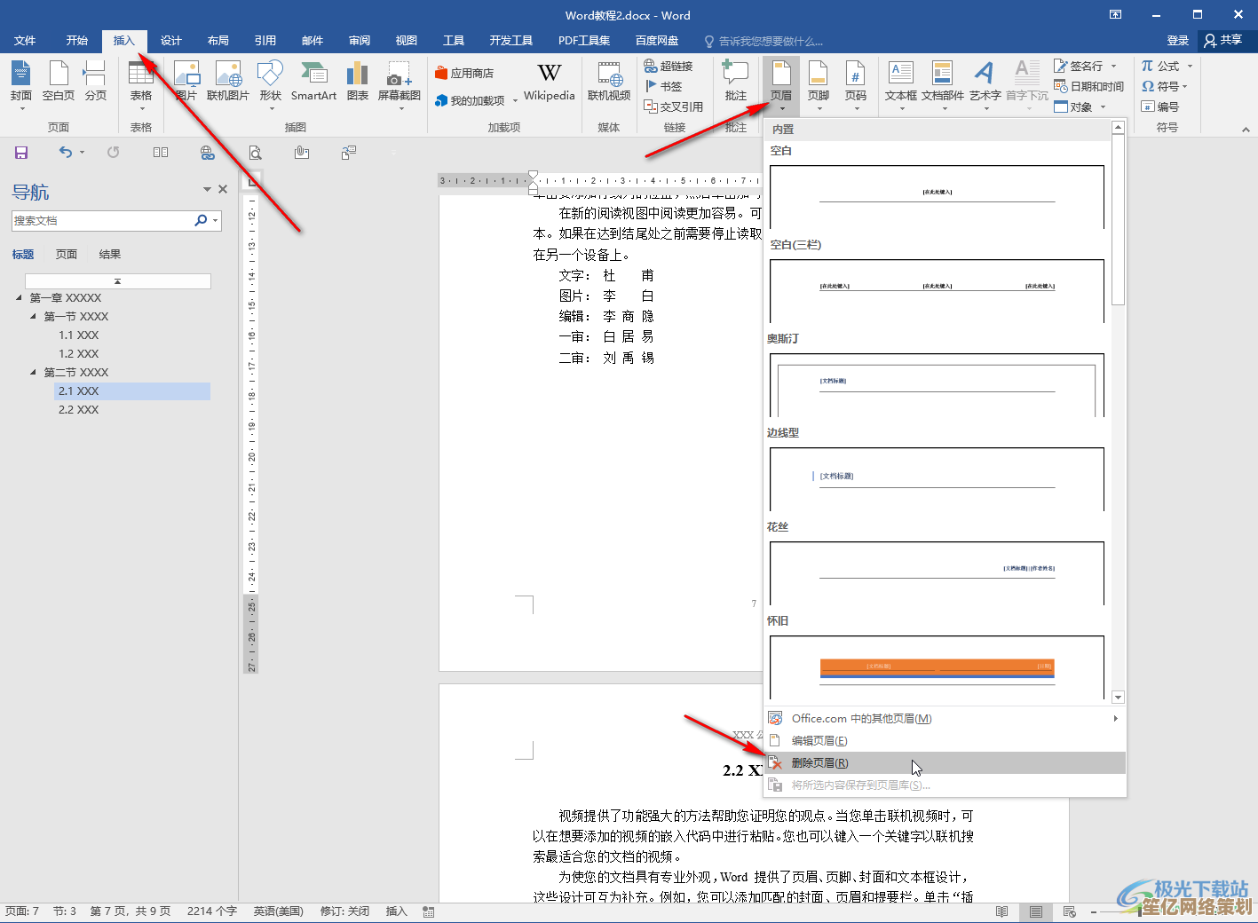This screenshot has height=923, width=1258.
Task: Insert a comment with 批注 icon
Action: pyautogui.click(x=735, y=80)
